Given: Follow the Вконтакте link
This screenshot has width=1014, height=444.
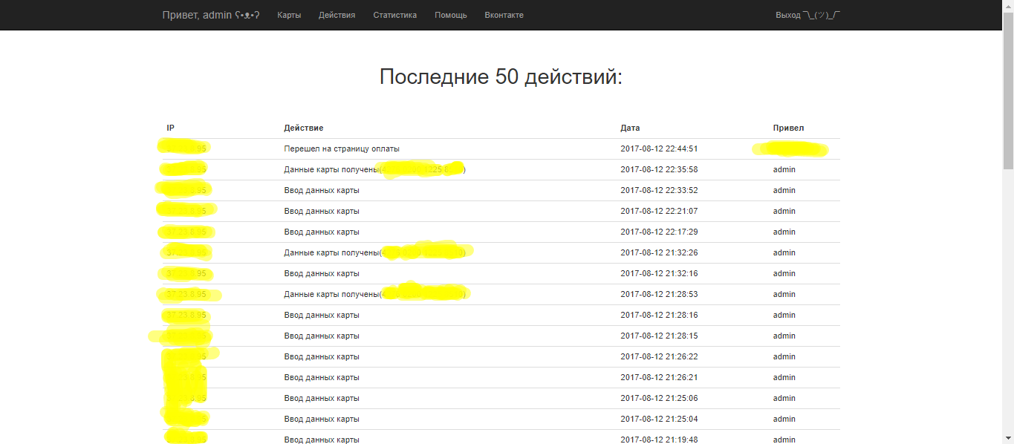Looking at the screenshot, I should 504,15.
